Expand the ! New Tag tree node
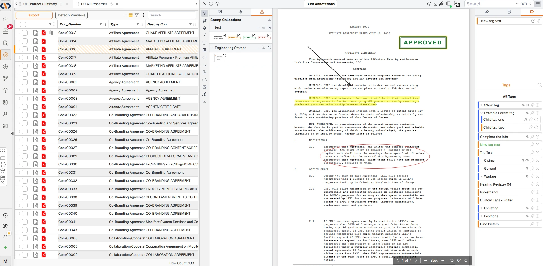543x266 pixels. [481, 105]
